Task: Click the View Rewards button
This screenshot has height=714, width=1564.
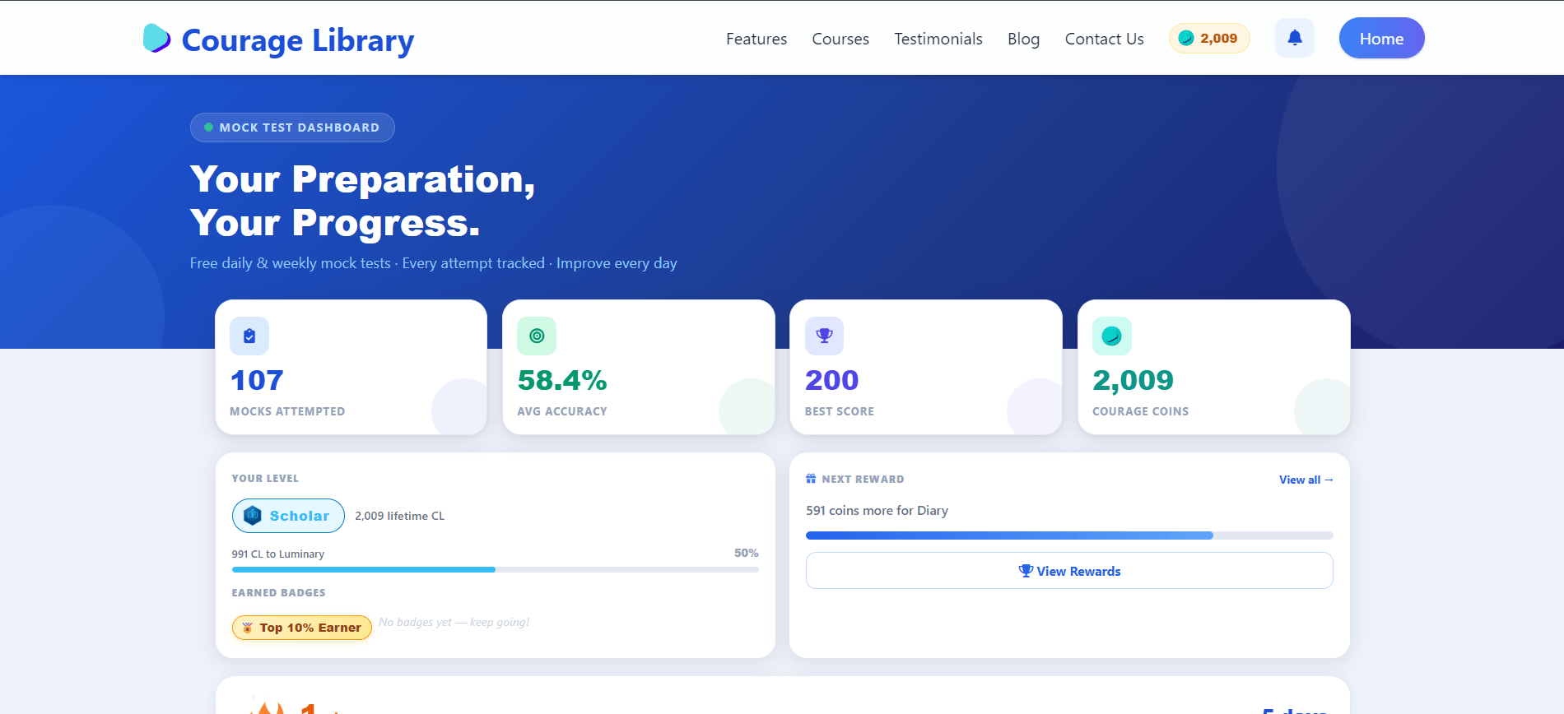Action: click(x=1069, y=571)
